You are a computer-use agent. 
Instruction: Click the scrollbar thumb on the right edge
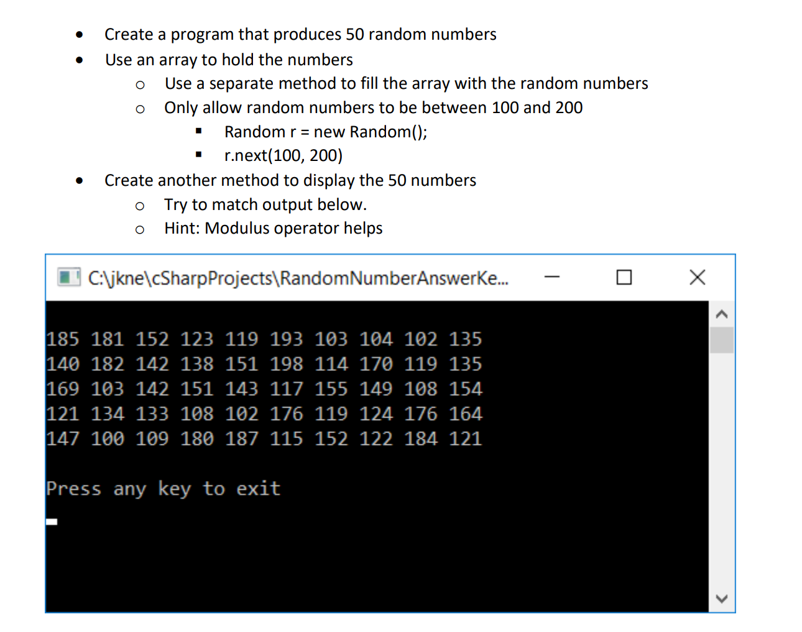tap(722, 342)
